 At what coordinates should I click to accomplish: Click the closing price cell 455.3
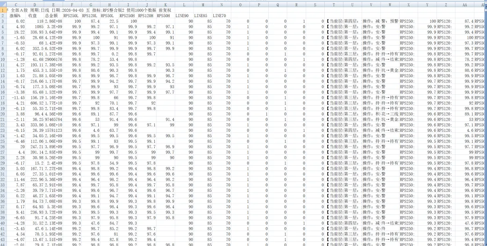tap(34, 70)
